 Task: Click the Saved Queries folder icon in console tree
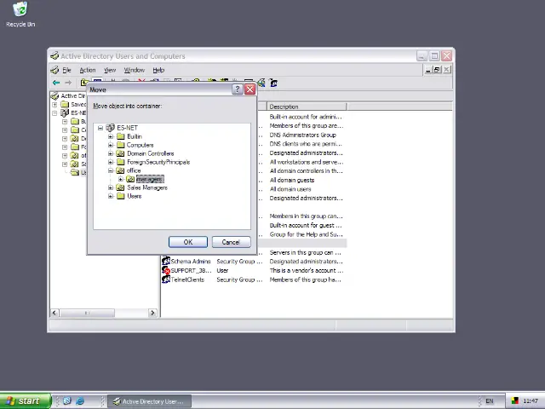pyautogui.click(x=65, y=104)
